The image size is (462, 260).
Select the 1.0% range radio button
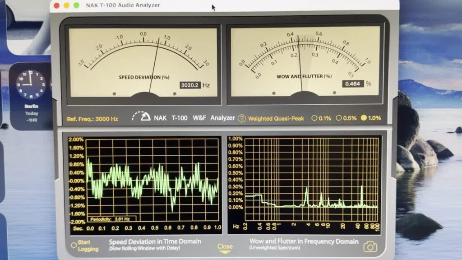click(364, 118)
